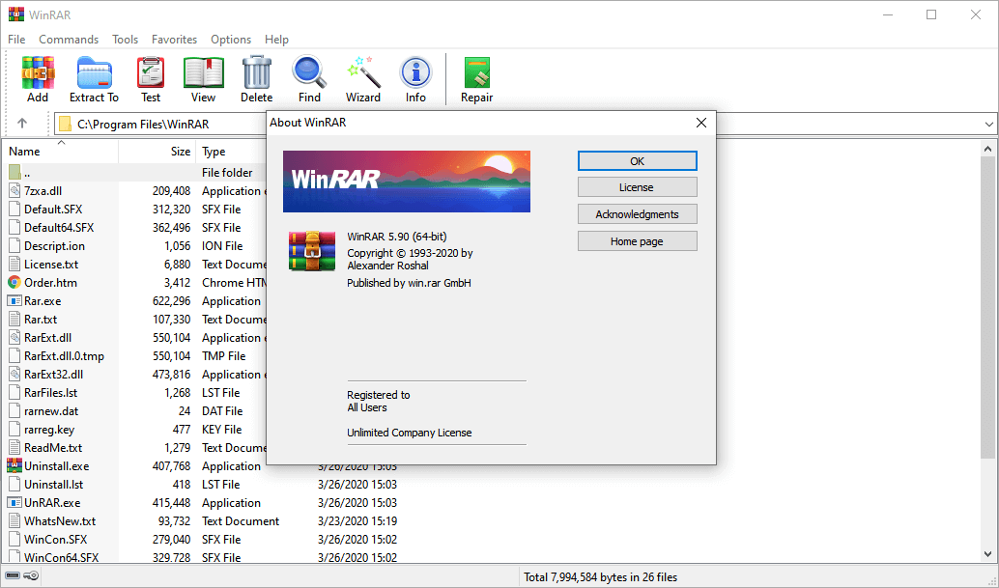Click the up one level arrow
Screen dimensions: 999x588
(x=22, y=124)
